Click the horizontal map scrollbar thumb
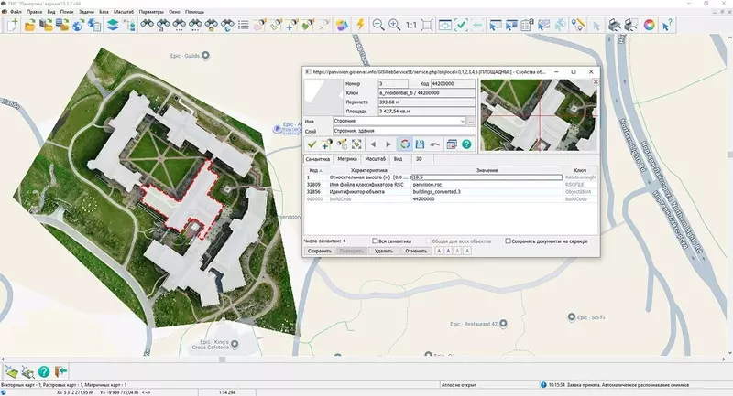The width and height of the screenshot is (733, 396). pos(222,359)
